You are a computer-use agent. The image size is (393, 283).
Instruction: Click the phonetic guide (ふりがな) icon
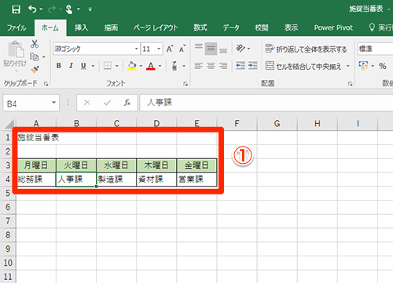[174, 66]
